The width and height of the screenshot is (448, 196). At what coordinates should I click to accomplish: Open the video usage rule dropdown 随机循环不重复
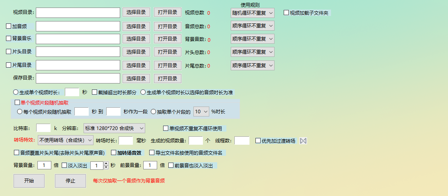point(253,13)
